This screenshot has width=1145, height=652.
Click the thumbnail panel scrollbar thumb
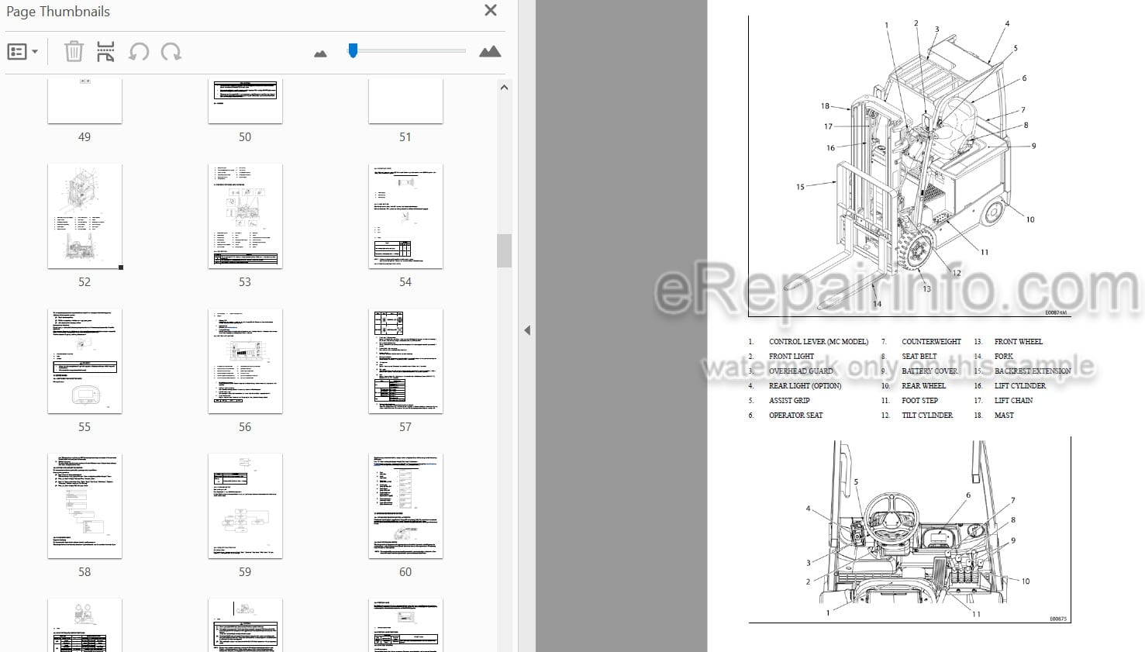click(504, 250)
